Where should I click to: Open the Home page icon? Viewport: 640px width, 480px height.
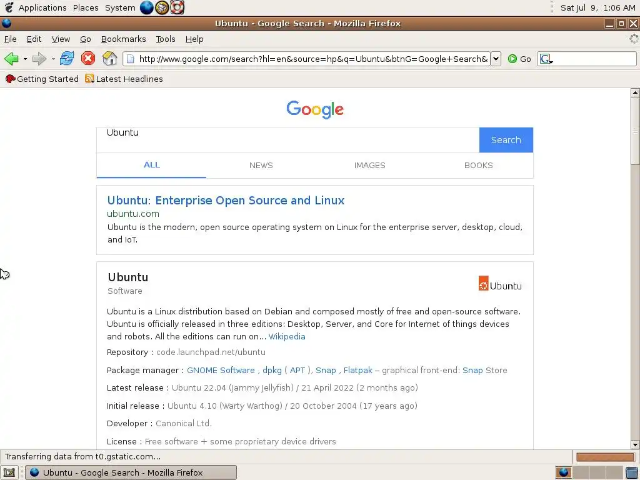coord(109,58)
